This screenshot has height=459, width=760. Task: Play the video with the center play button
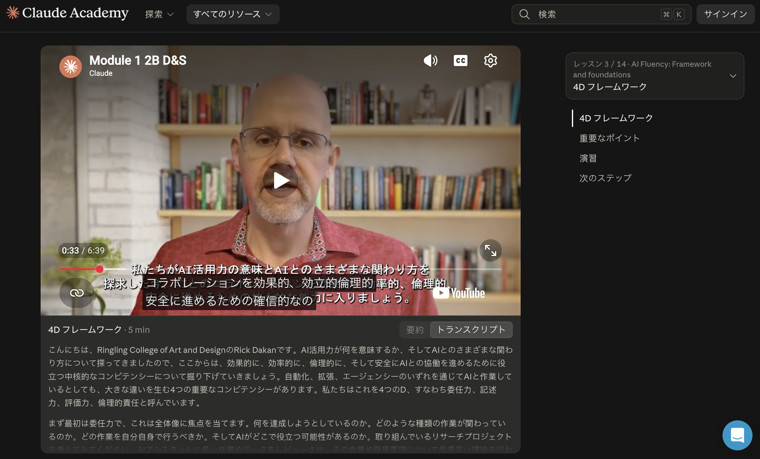pyautogui.click(x=280, y=180)
